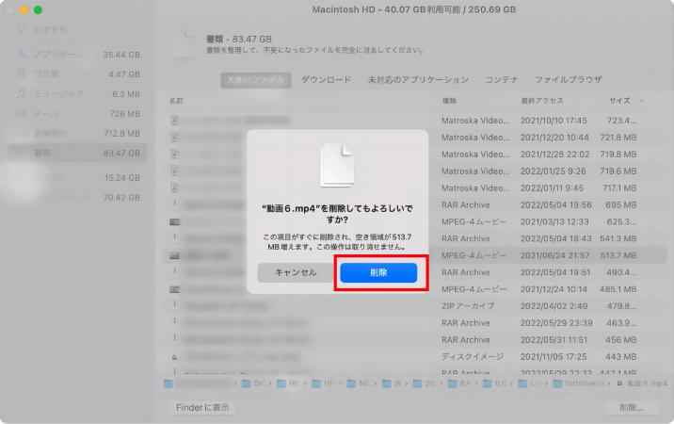Screen dimensions: 674x424
Task: Click video file icon in 2021/10/10 17:45 row
Action: click(x=174, y=120)
